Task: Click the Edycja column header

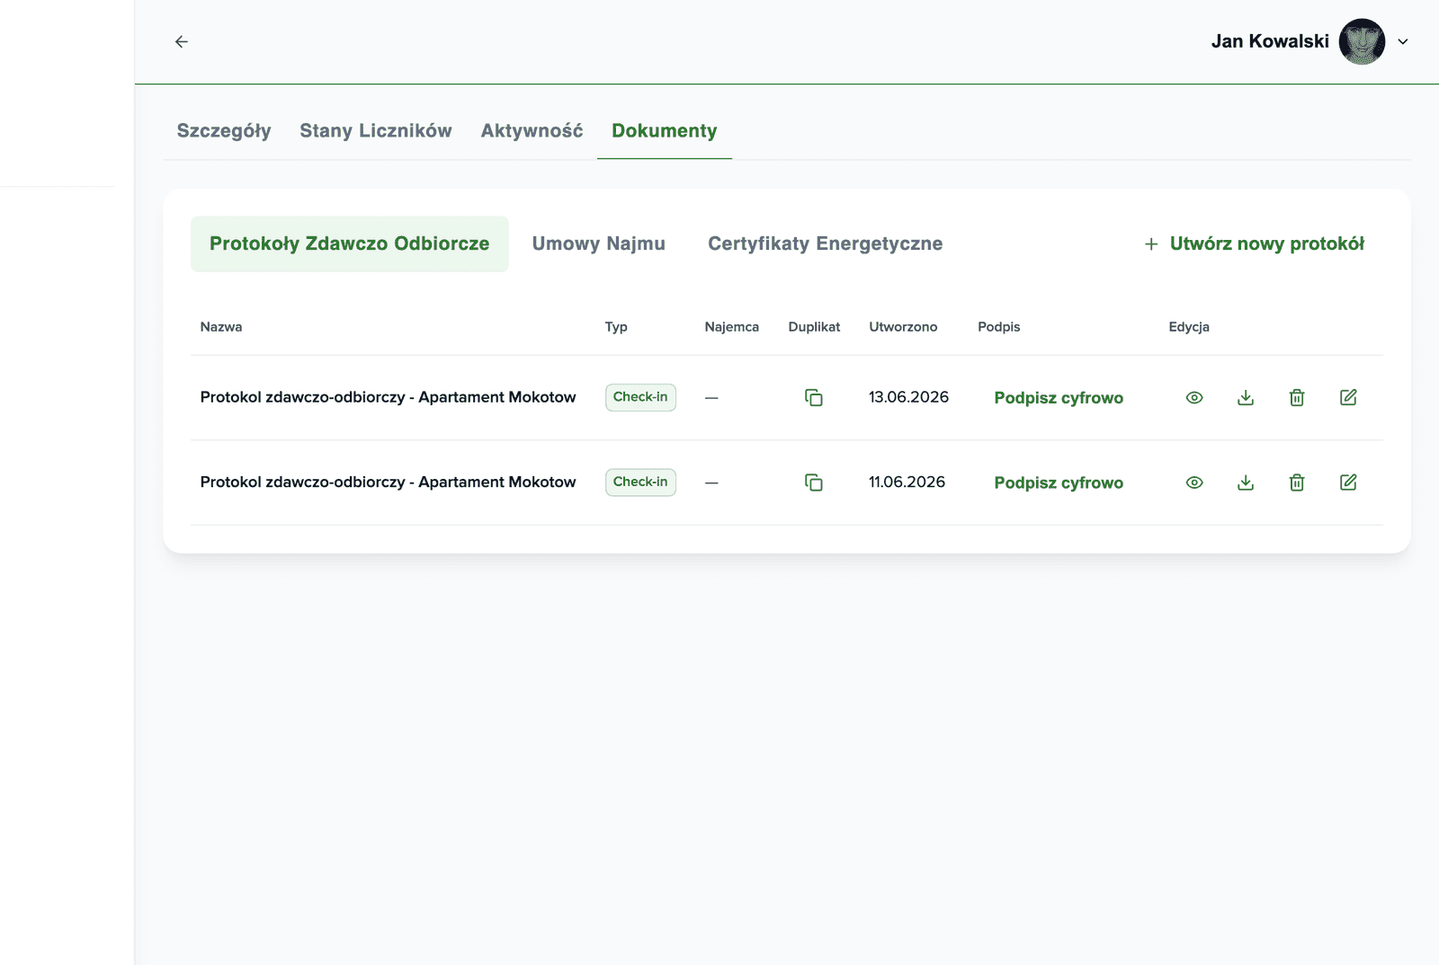Action: (x=1189, y=327)
